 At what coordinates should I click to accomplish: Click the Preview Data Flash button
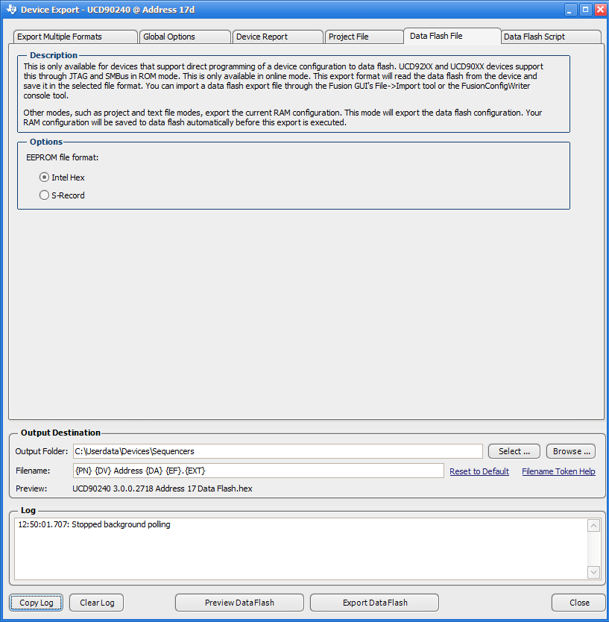point(239,602)
